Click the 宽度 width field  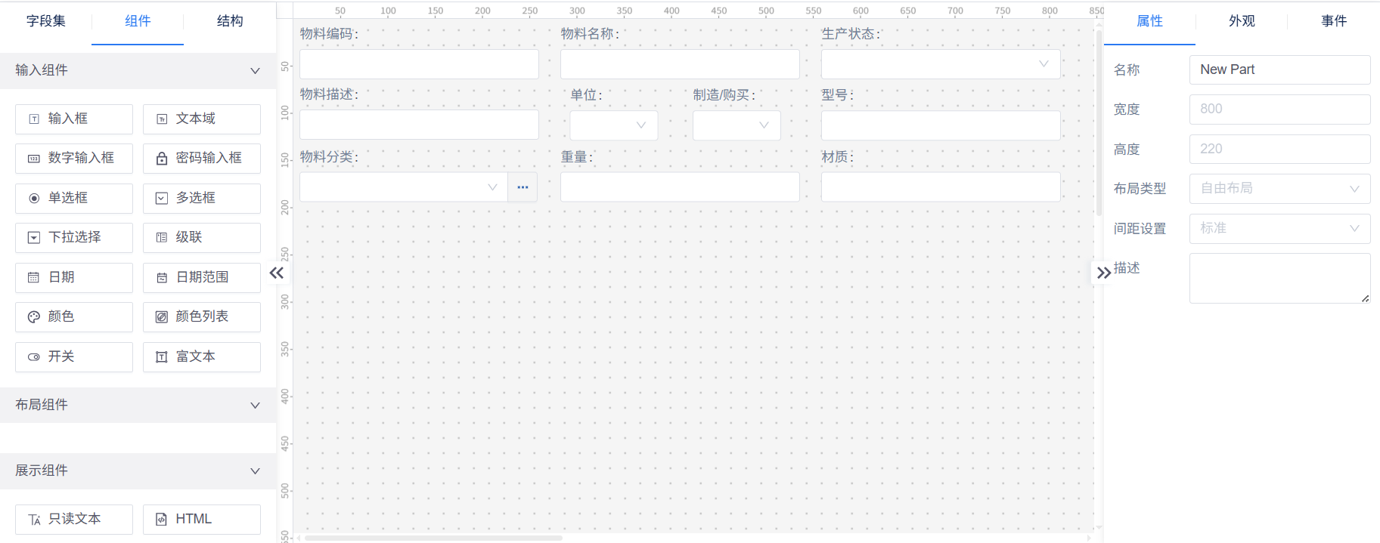[x=1279, y=110]
